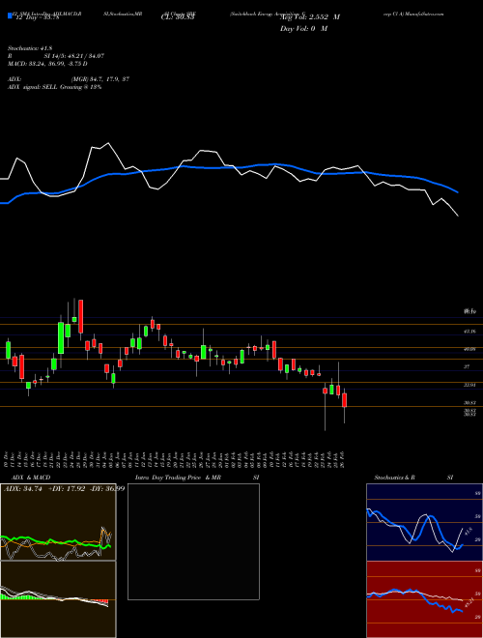The height and width of the screenshot is (638, 483).
Task: Click the '(MGR) 34.7, 17.9, 37' values
Action: click(x=100, y=79)
